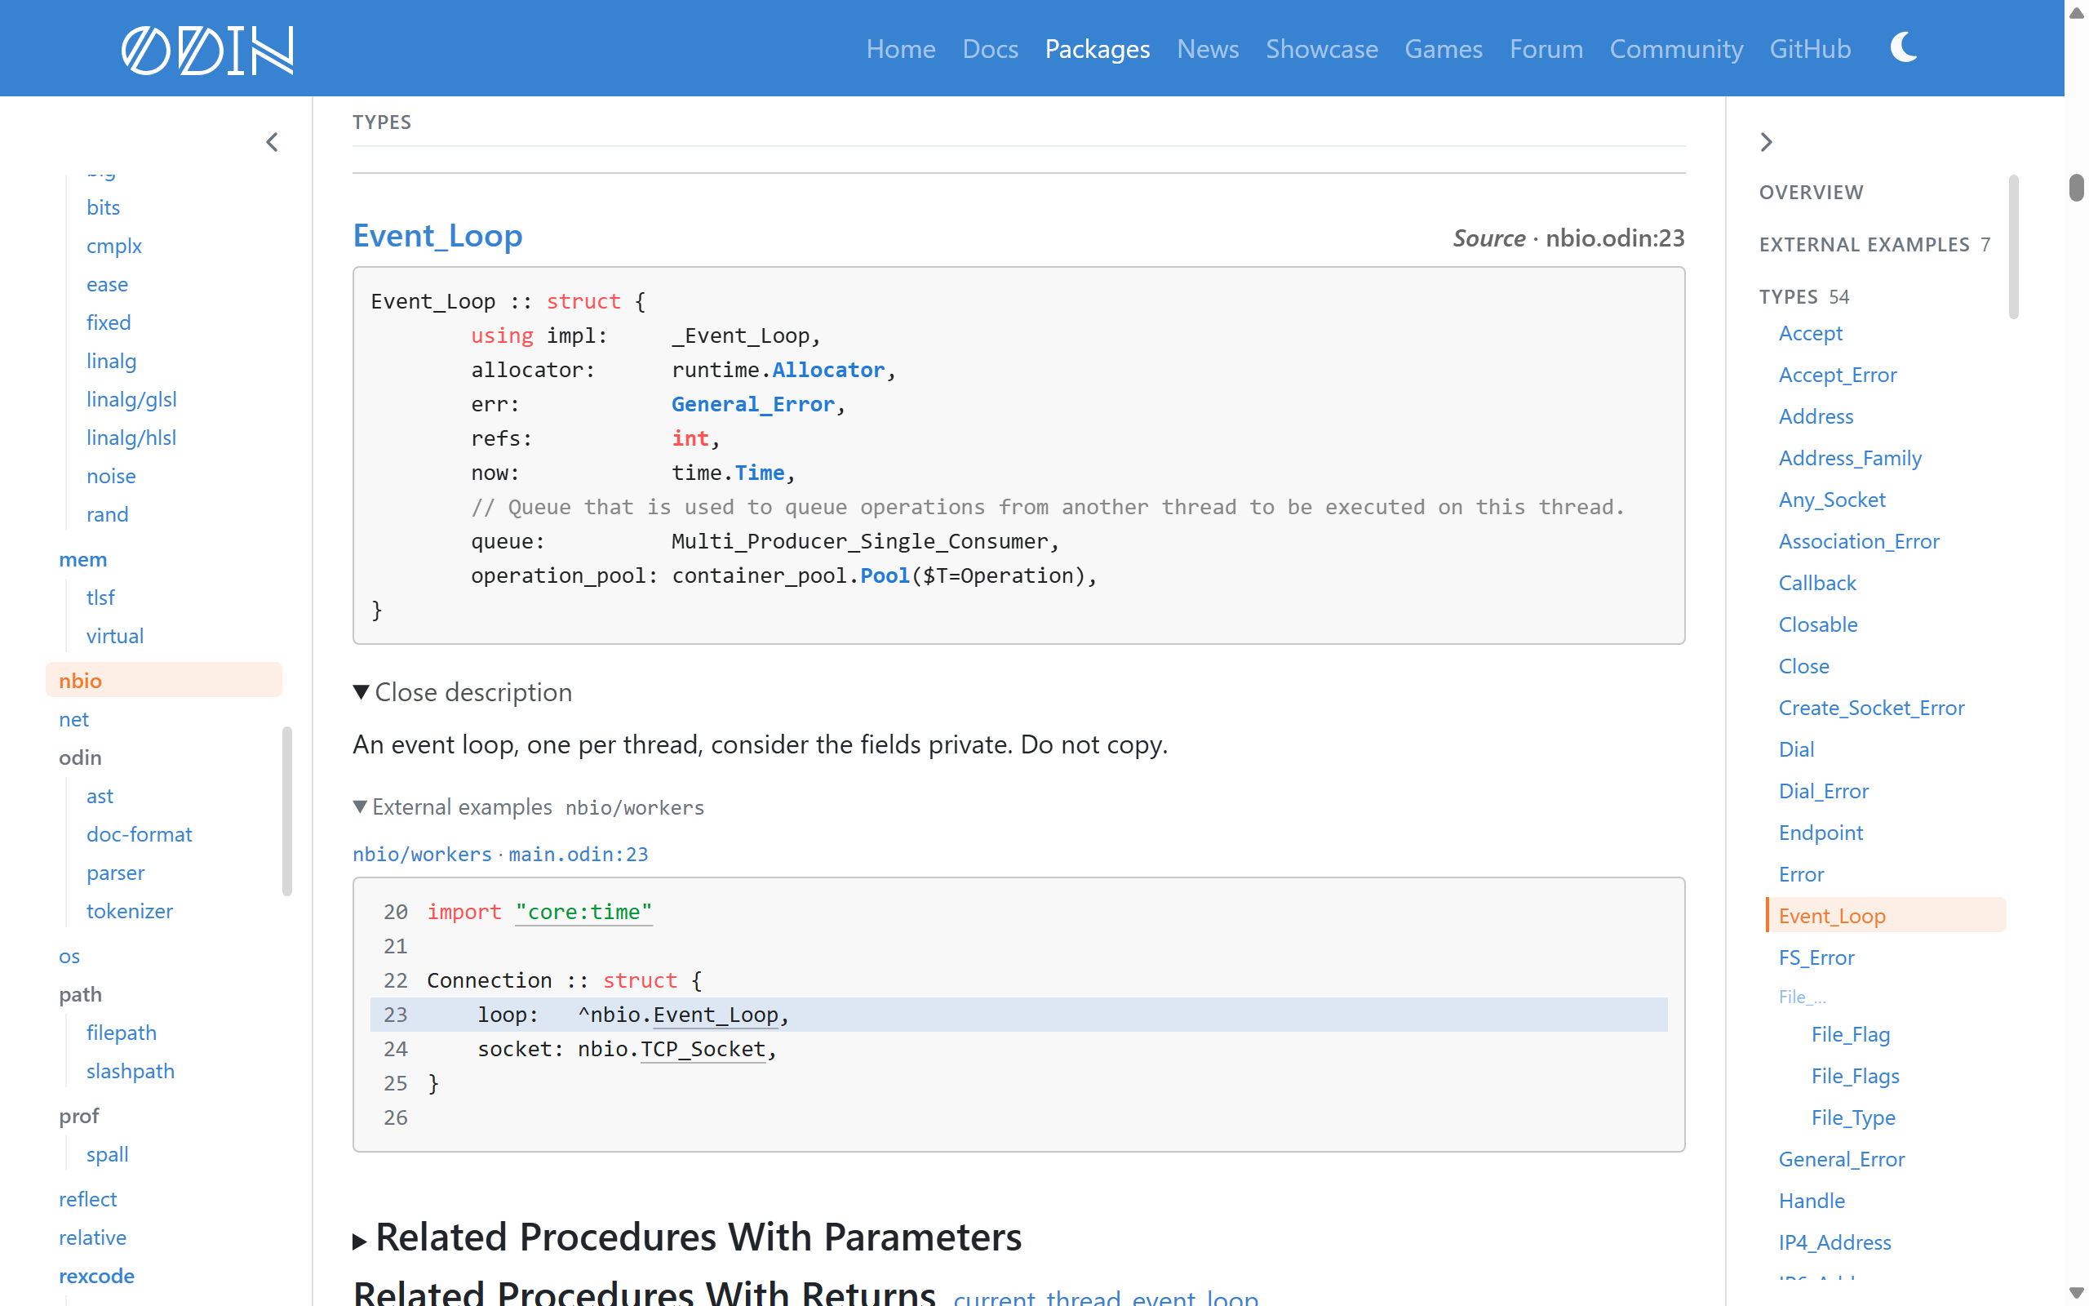Jump to Callback in the types list
Screen dimensions: 2089x1306
tap(1816, 582)
